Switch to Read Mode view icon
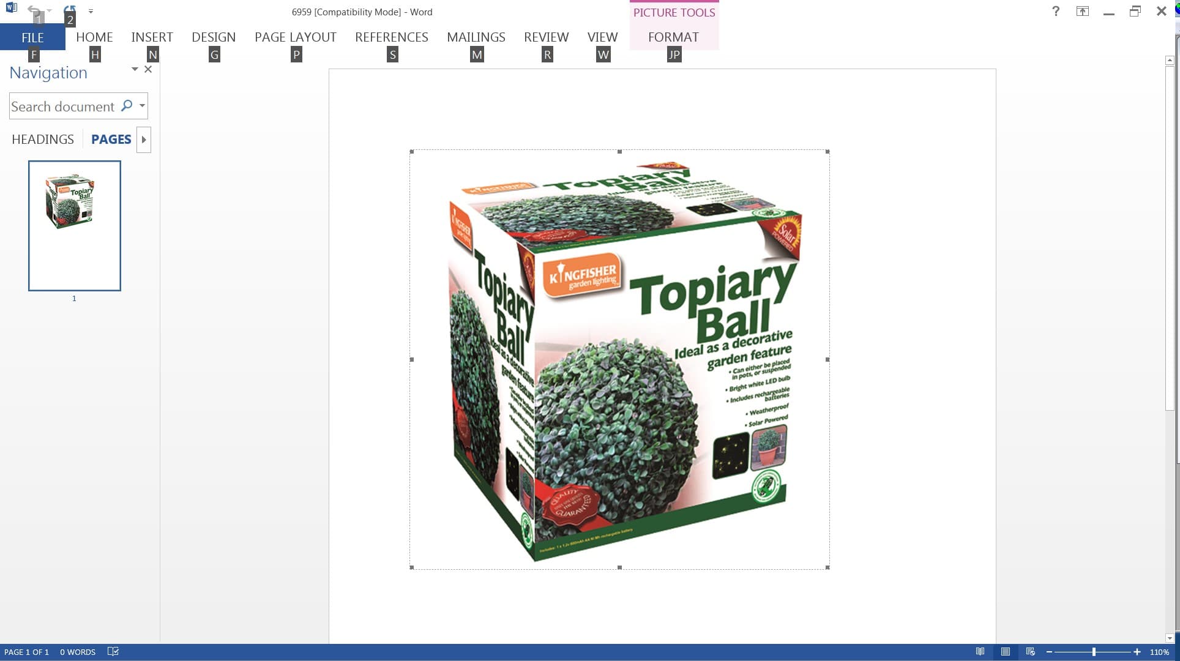 click(980, 652)
